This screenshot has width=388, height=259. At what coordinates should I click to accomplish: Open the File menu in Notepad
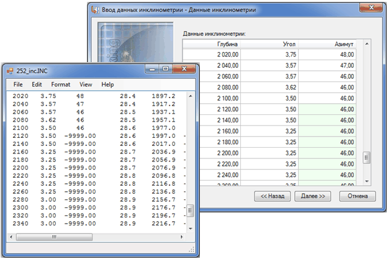pyautogui.click(x=17, y=84)
